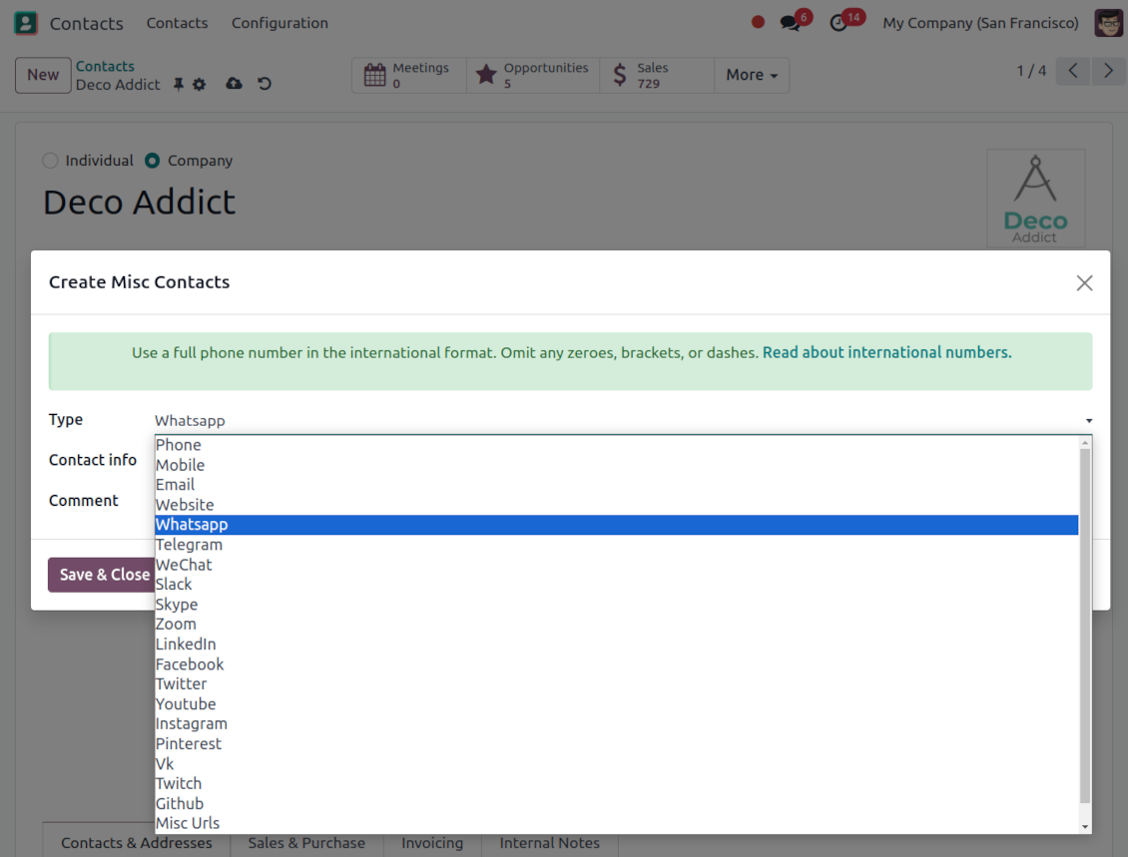Click the red recording indicator dot
Viewport: 1128px width, 857px height.
(758, 22)
